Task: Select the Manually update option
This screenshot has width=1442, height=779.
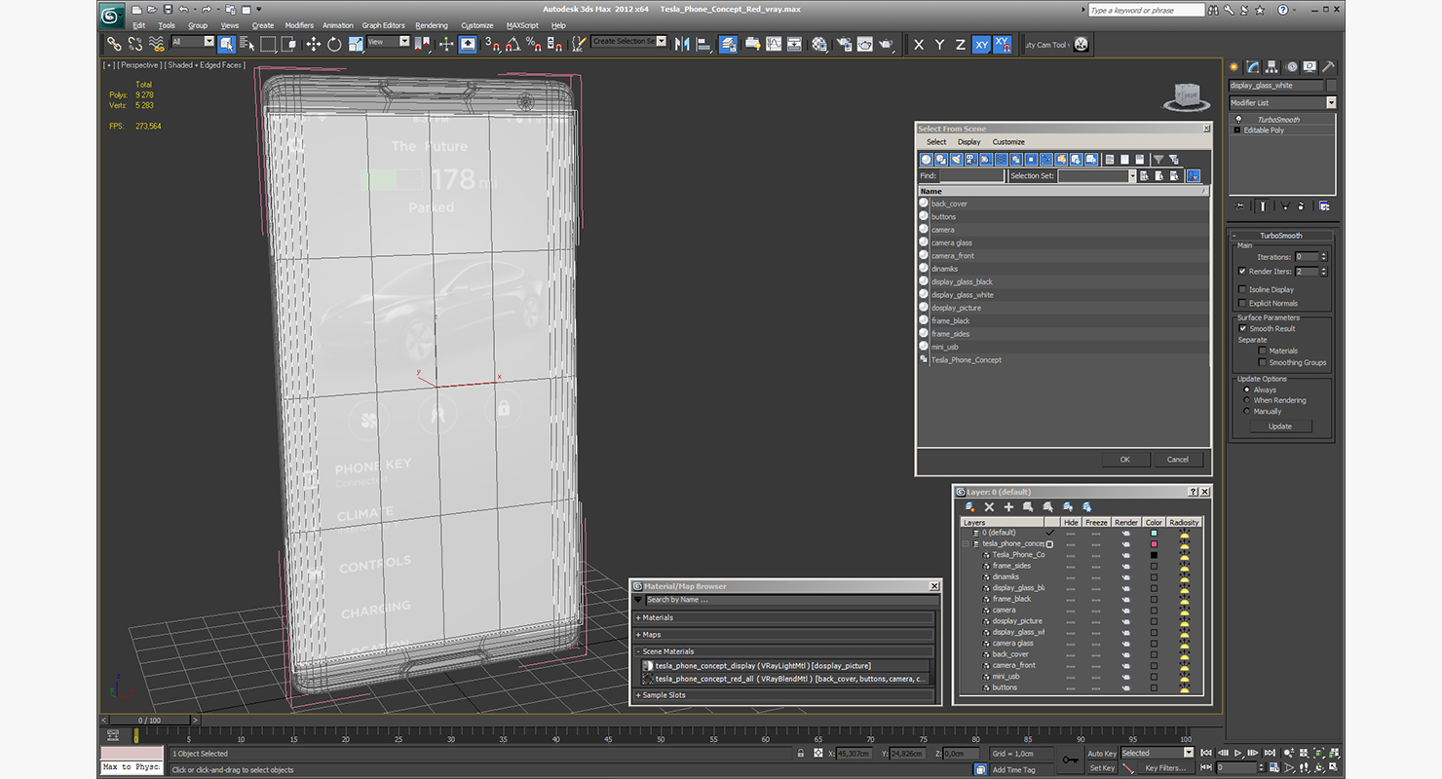Action: tap(1246, 411)
